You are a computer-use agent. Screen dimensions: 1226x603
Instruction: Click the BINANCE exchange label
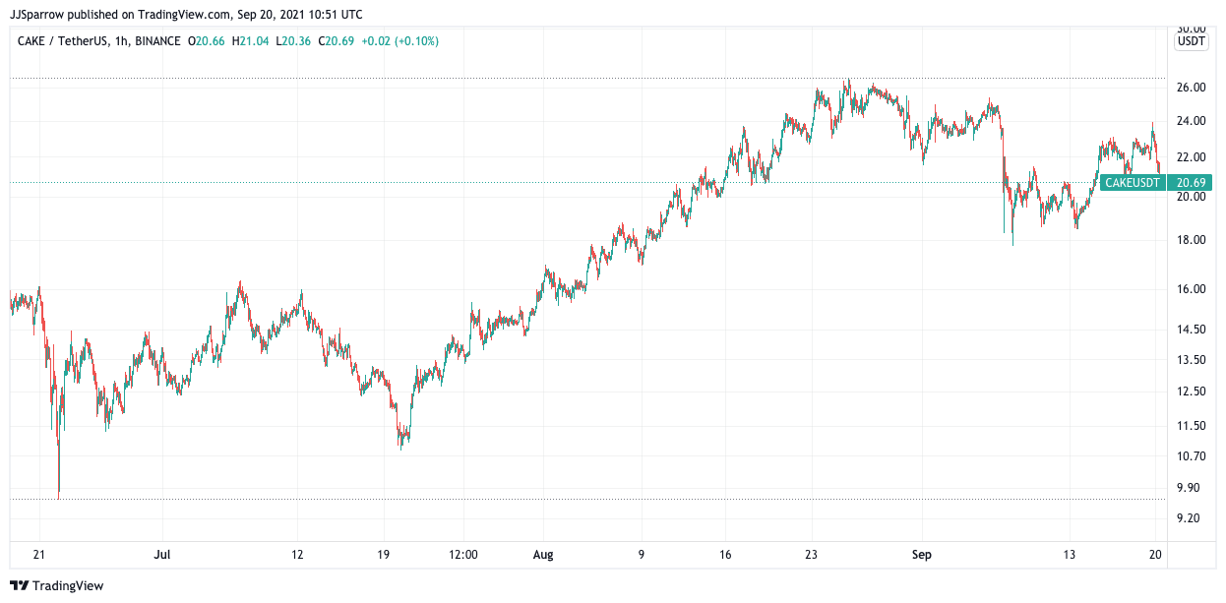(x=157, y=43)
